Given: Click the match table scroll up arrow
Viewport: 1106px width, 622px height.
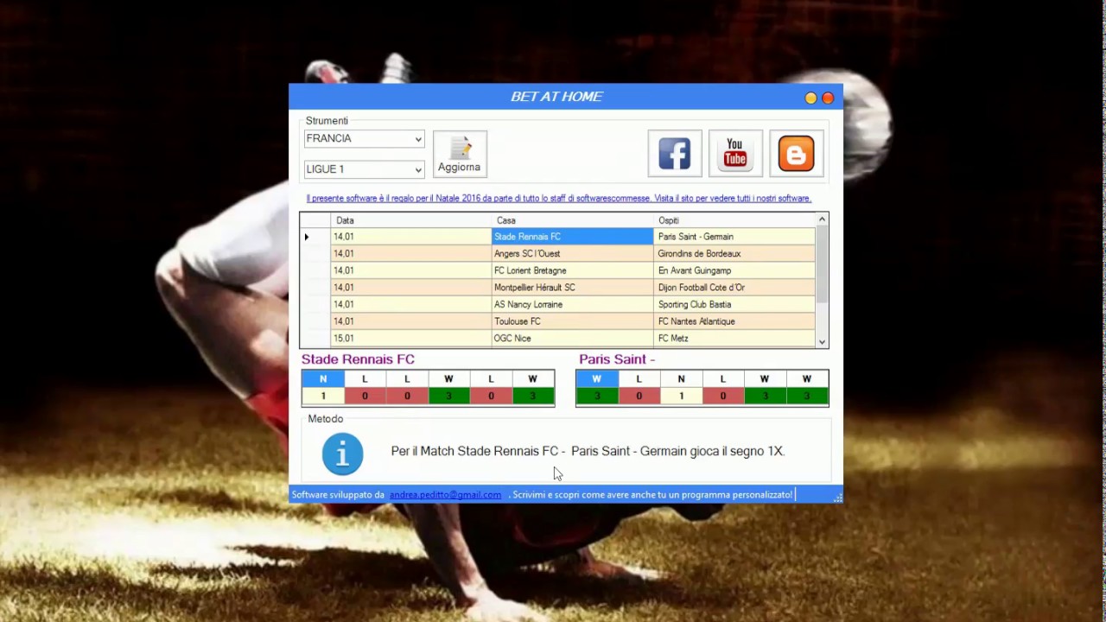Looking at the screenshot, I should (822, 219).
